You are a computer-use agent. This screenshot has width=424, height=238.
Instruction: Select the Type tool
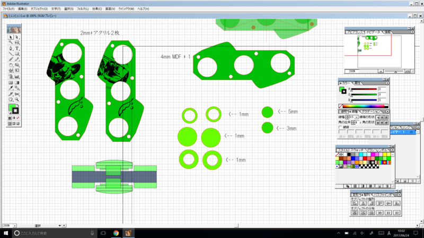point(17,48)
